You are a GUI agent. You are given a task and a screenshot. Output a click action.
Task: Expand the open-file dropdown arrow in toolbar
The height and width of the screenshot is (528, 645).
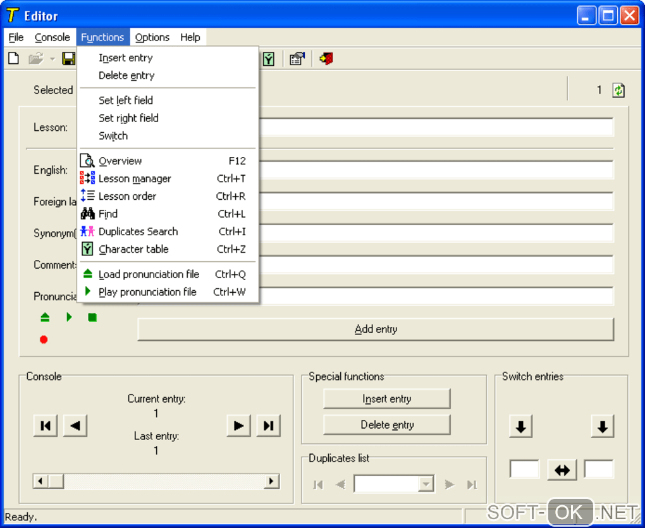point(52,59)
